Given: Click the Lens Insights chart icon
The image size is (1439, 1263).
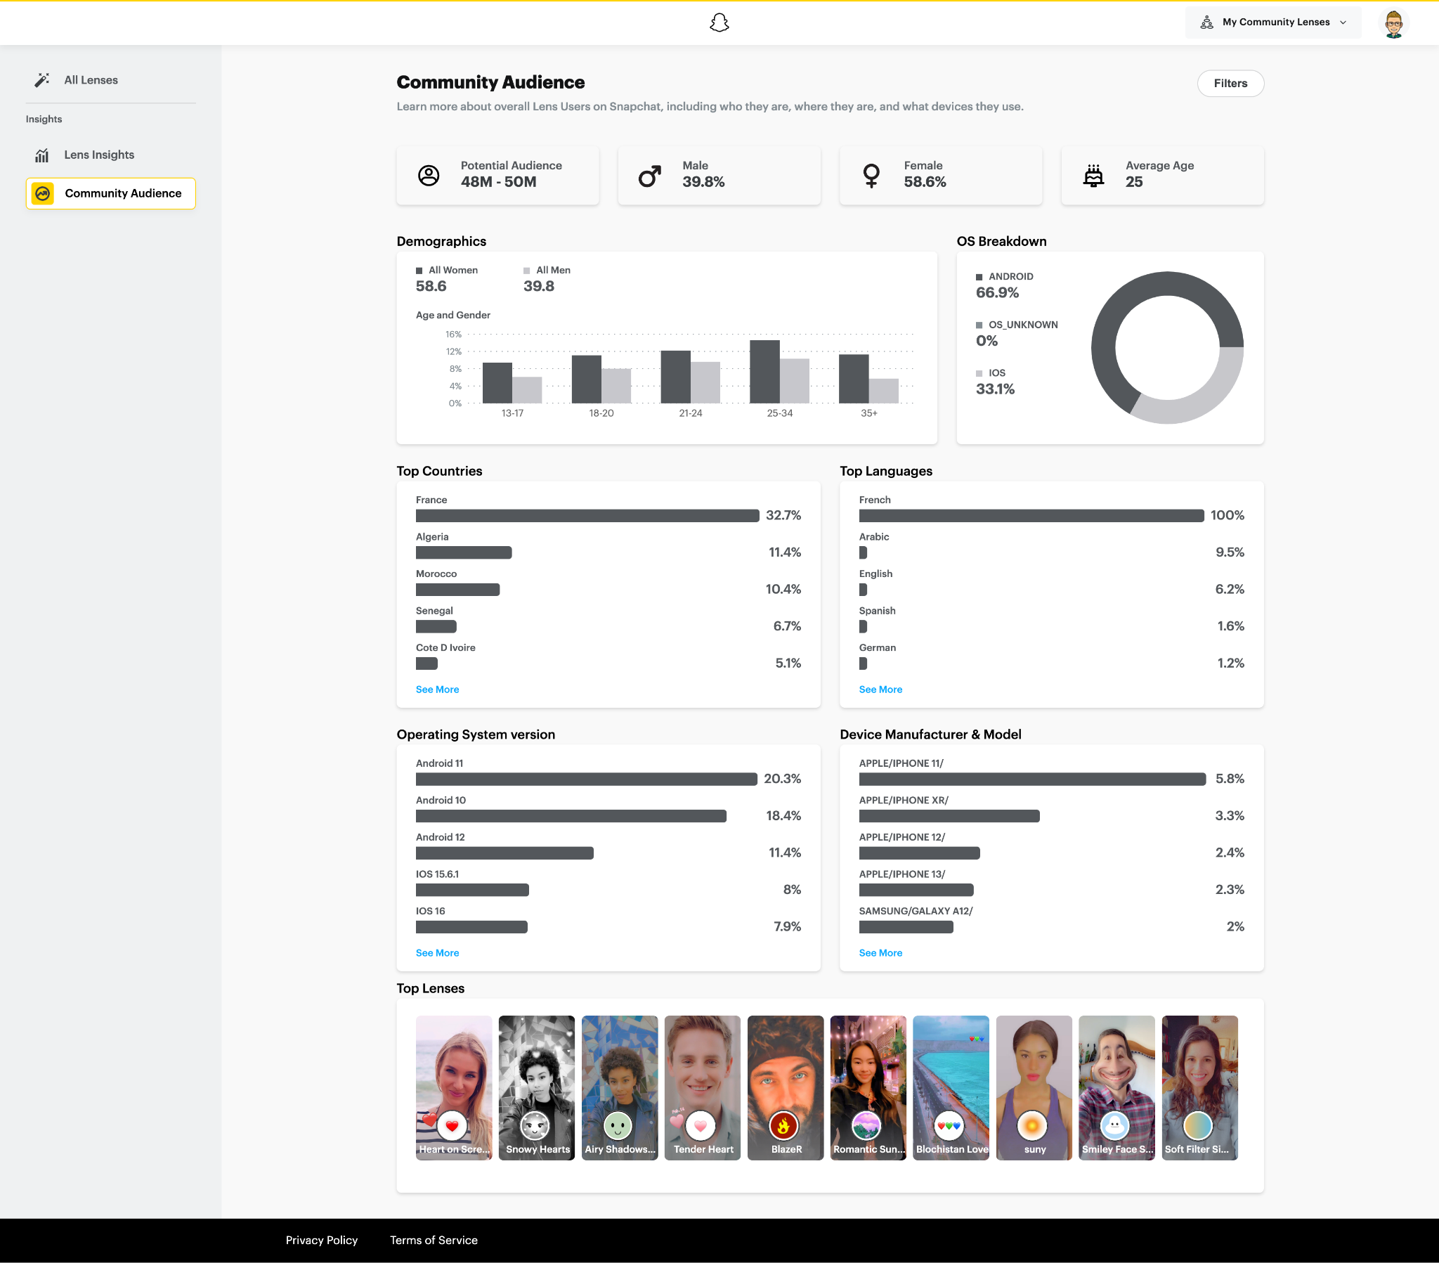Looking at the screenshot, I should (42, 155).
